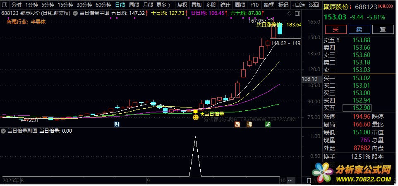398x186 pixels.
Task: Open the 复权 adjustment option
Action: click(182, 5)
